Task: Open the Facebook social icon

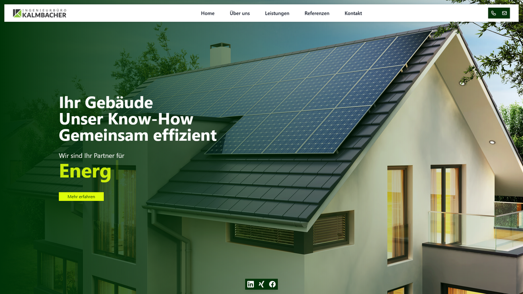Action: tap(272, 284)
